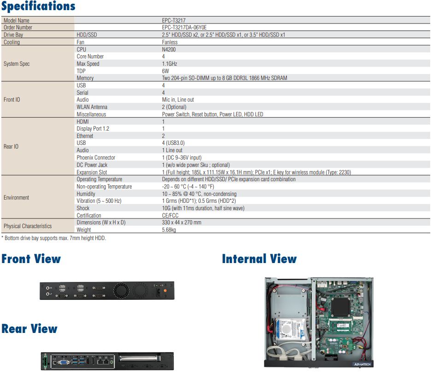
Task: Select the Front View heading
Action: pyautogui.click(x=31, y=258)
